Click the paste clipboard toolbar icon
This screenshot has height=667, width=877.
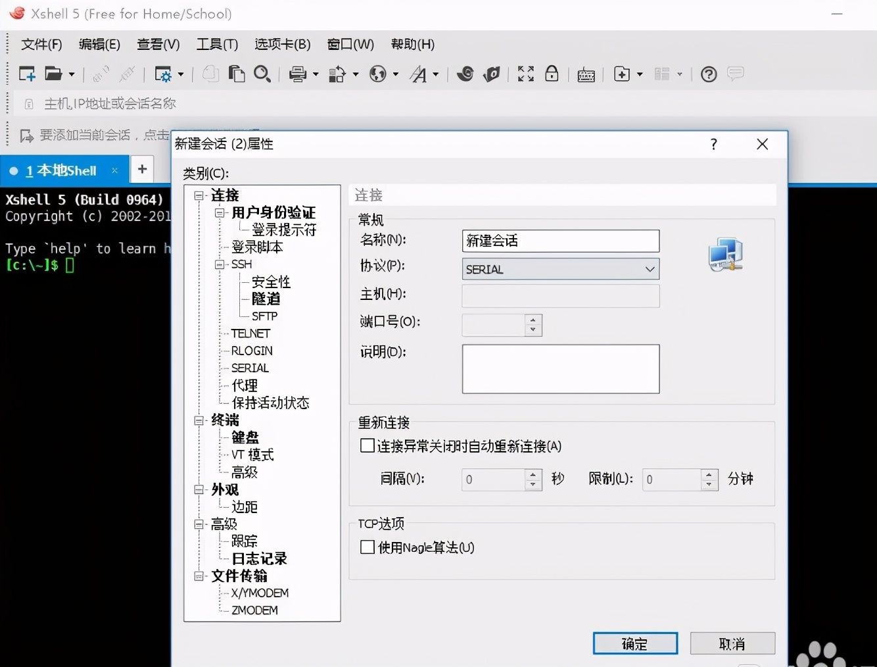coord(237,74)
